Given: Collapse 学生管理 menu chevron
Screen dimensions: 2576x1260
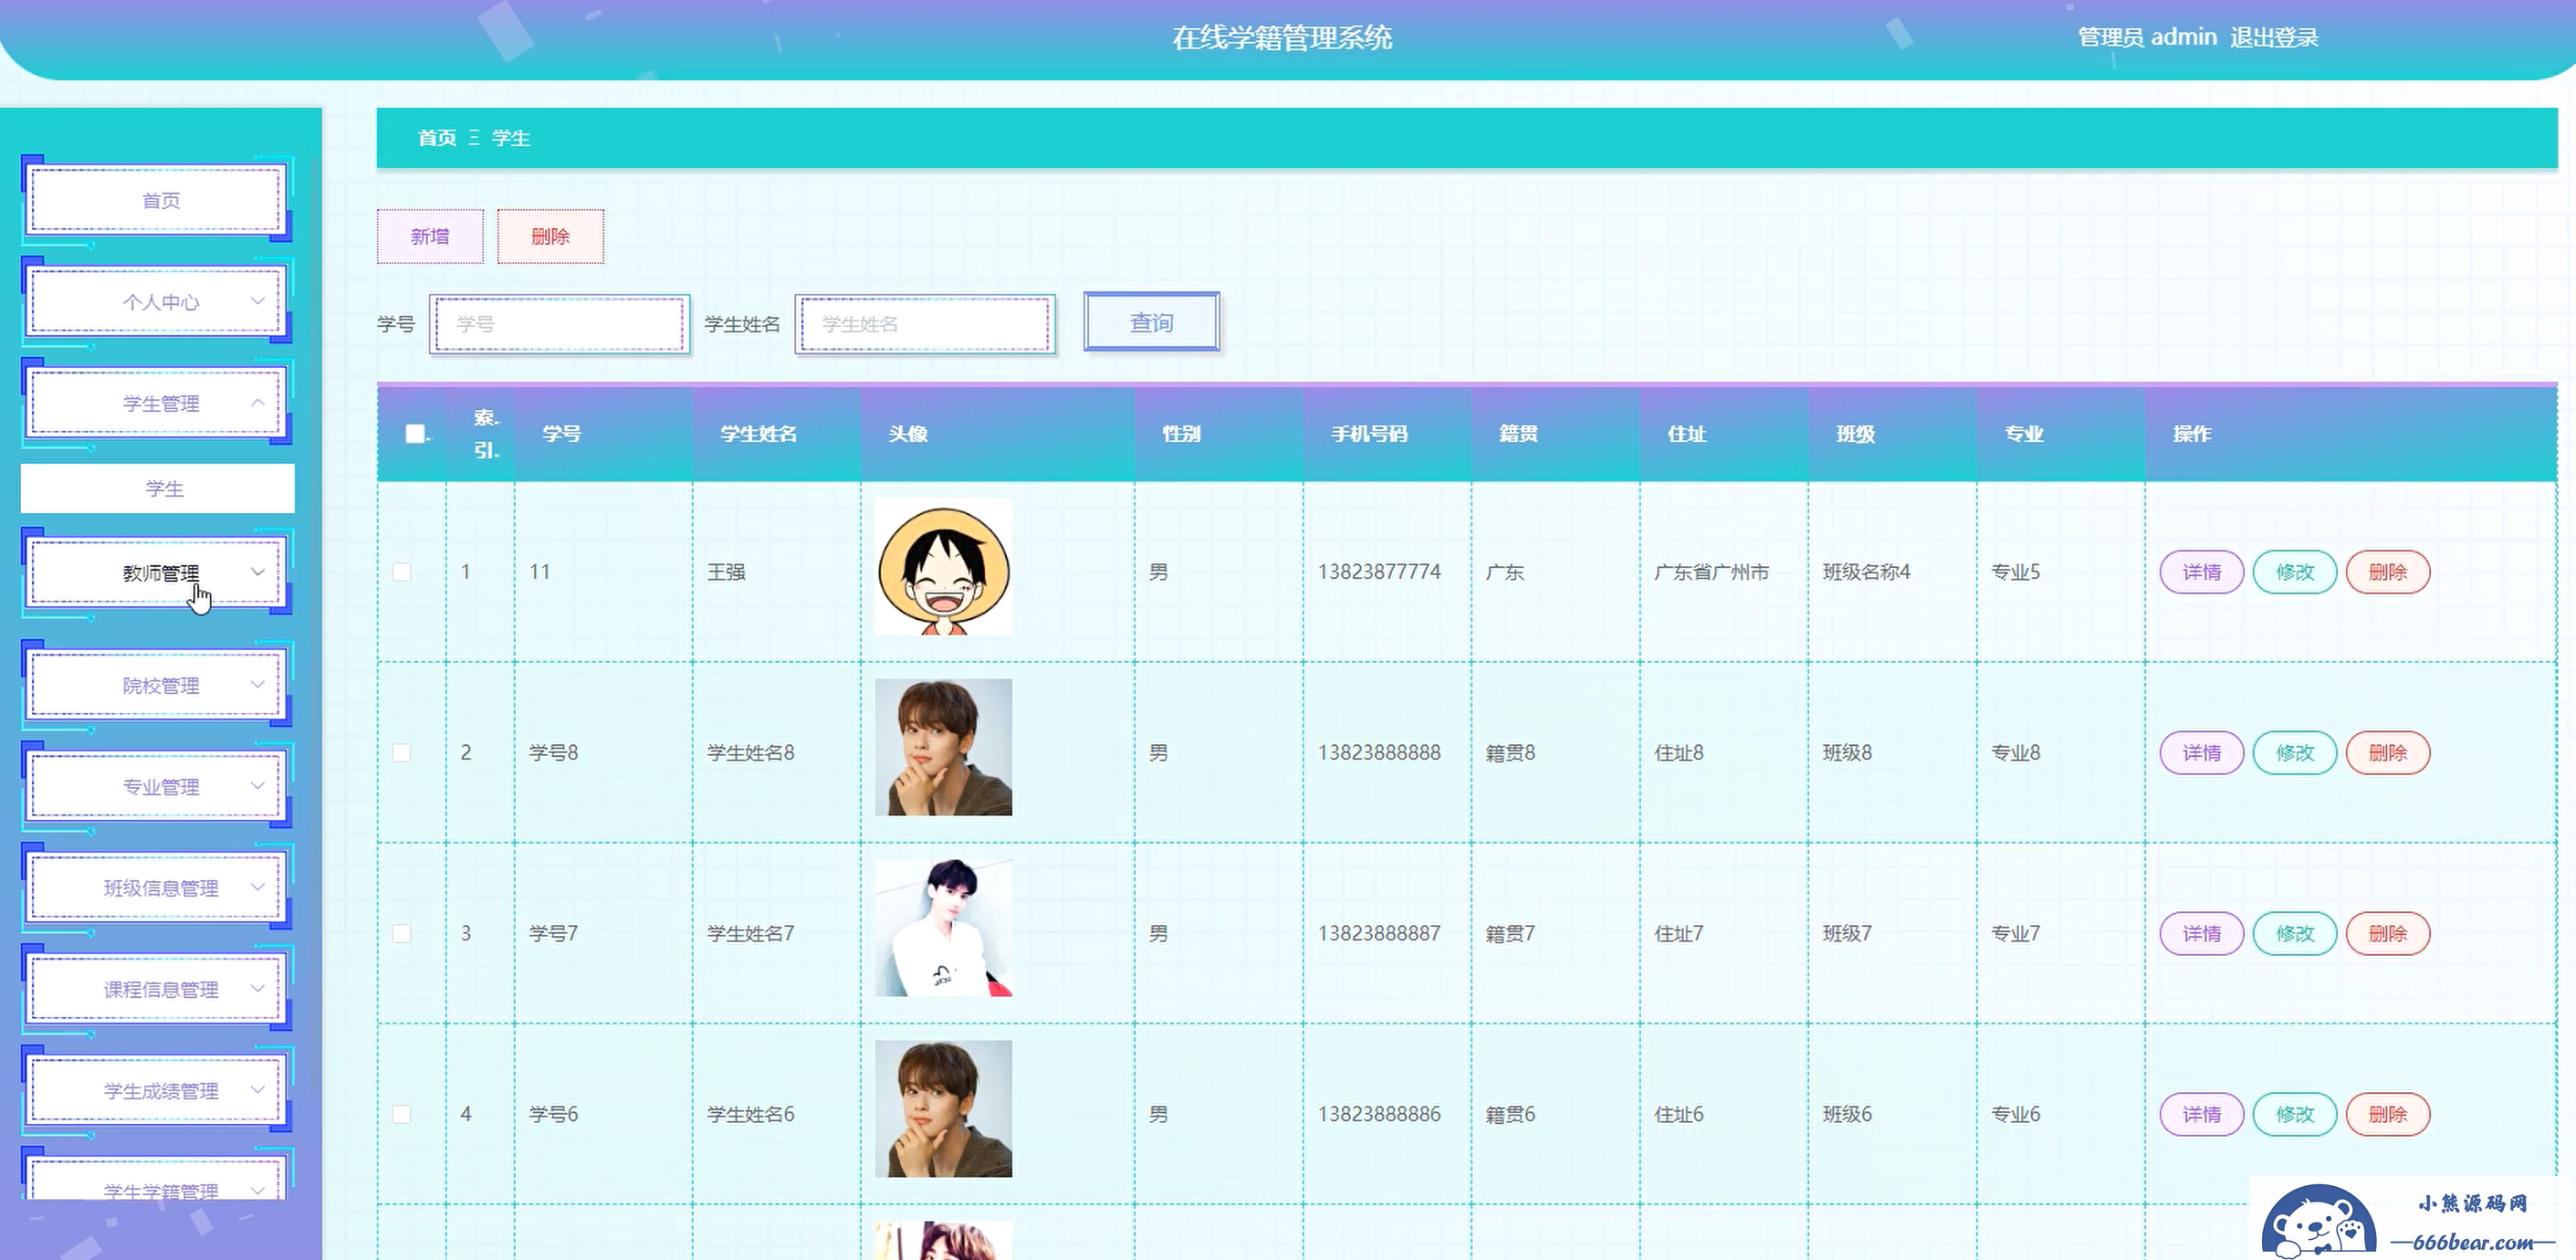Looking at the screenshot, I should pos(257,402).
